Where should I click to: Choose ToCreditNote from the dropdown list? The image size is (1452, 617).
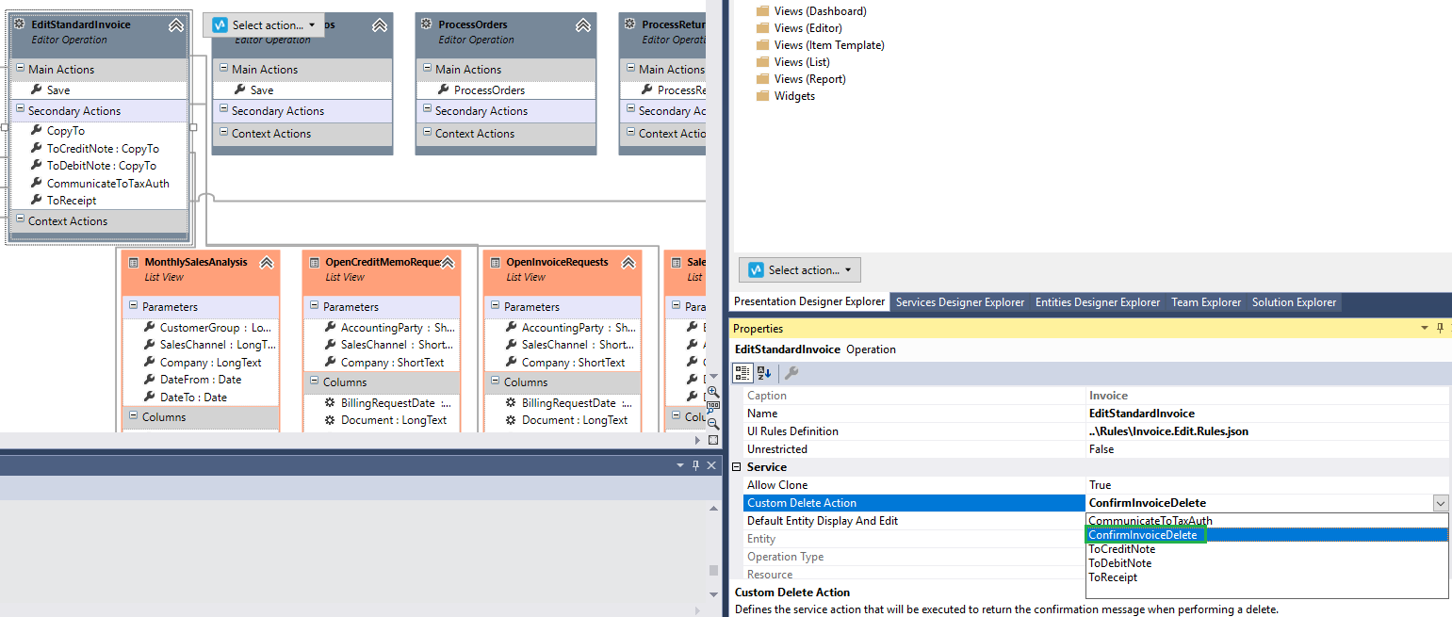pyautogui.click(x=1266, y=549)
